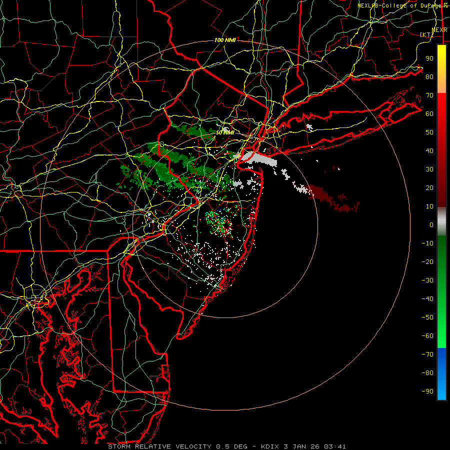
Task: Click the NEXLAB-College of DuPage header text
Action: click(400, 5)
